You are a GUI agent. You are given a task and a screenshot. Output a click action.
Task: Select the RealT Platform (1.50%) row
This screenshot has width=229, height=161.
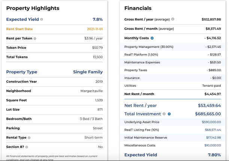coord(172,55)
